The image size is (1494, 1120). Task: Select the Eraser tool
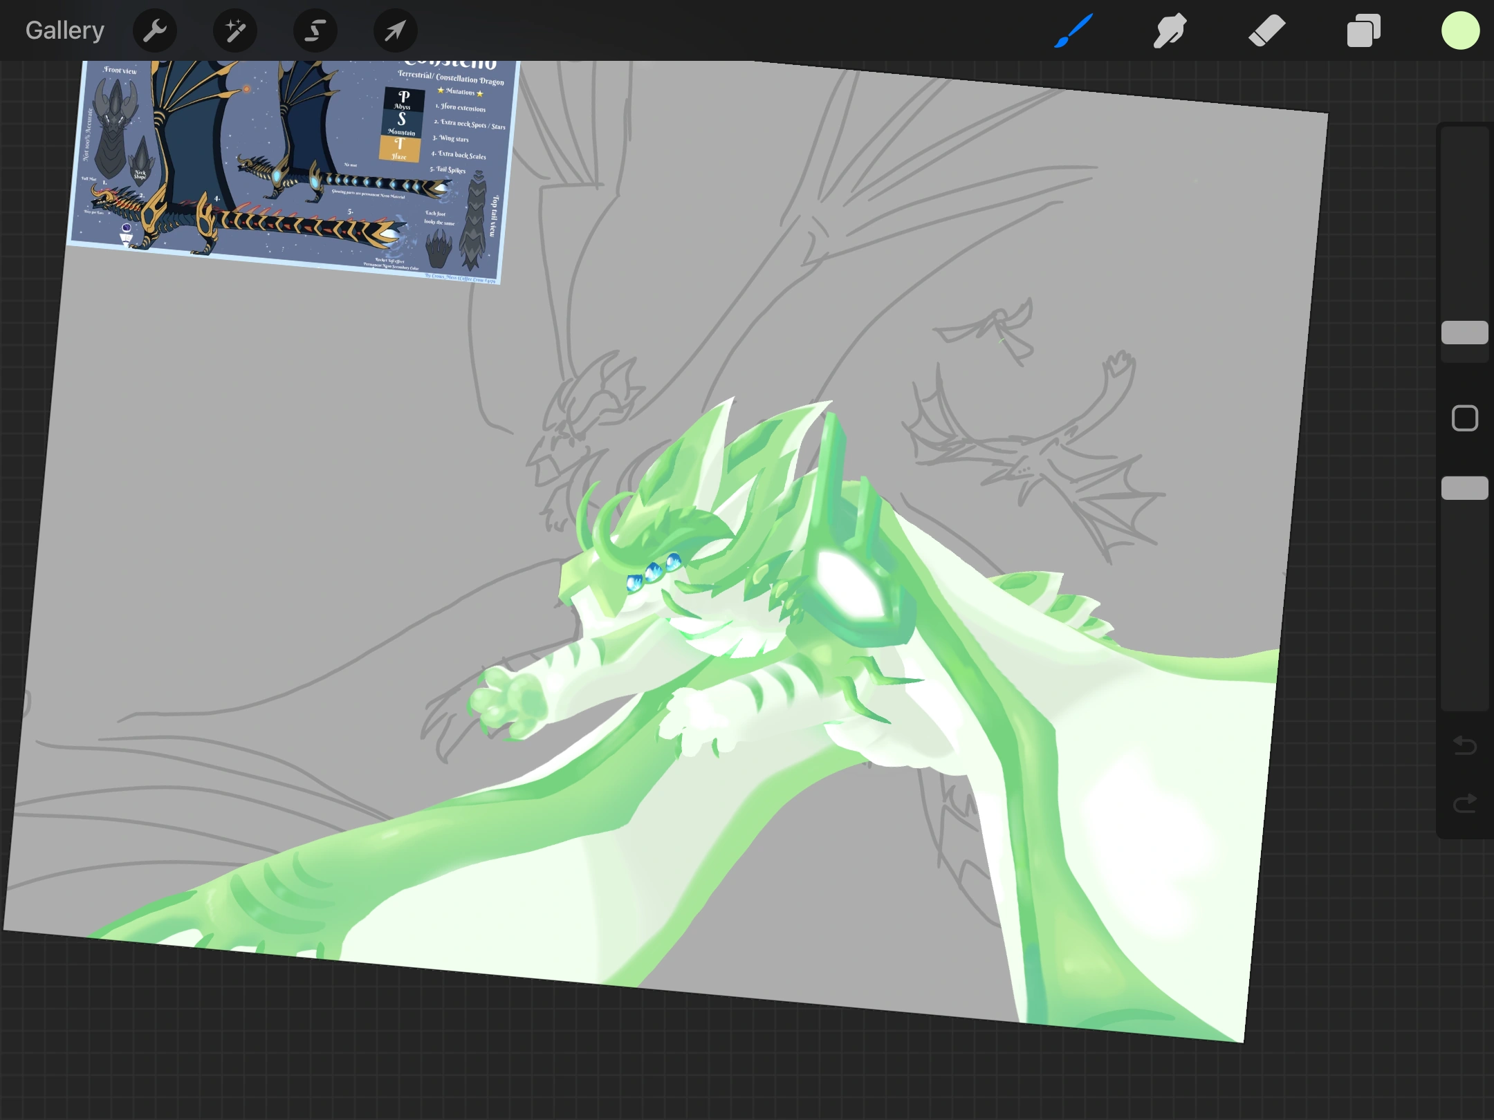[1267, 30]
